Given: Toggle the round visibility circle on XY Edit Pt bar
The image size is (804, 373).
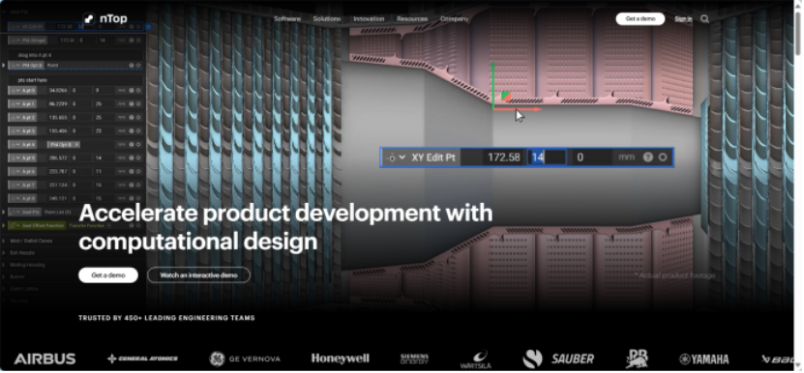Looking at the screenshot, I should (x=663, y=158).
